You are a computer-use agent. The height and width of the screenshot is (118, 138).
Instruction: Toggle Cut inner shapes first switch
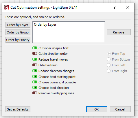tap(35, 48)
